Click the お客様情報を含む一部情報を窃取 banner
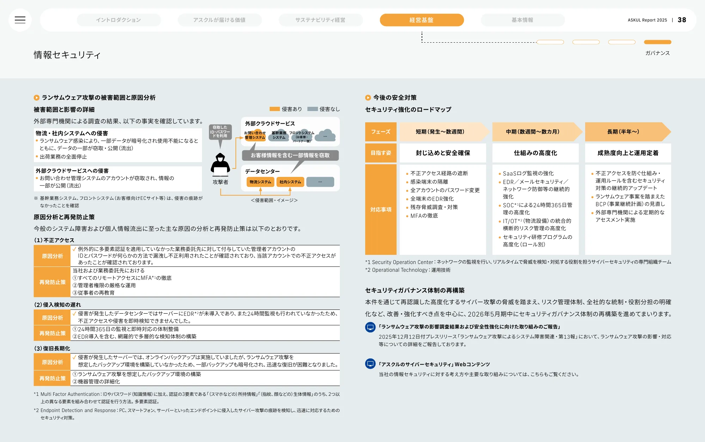705x442 pixels. tap(290, 155)
